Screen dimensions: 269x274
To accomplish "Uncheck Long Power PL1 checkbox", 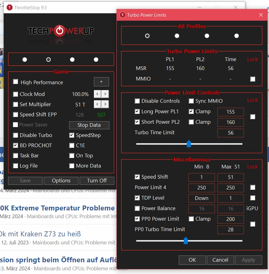I will (x=137, y=111).
